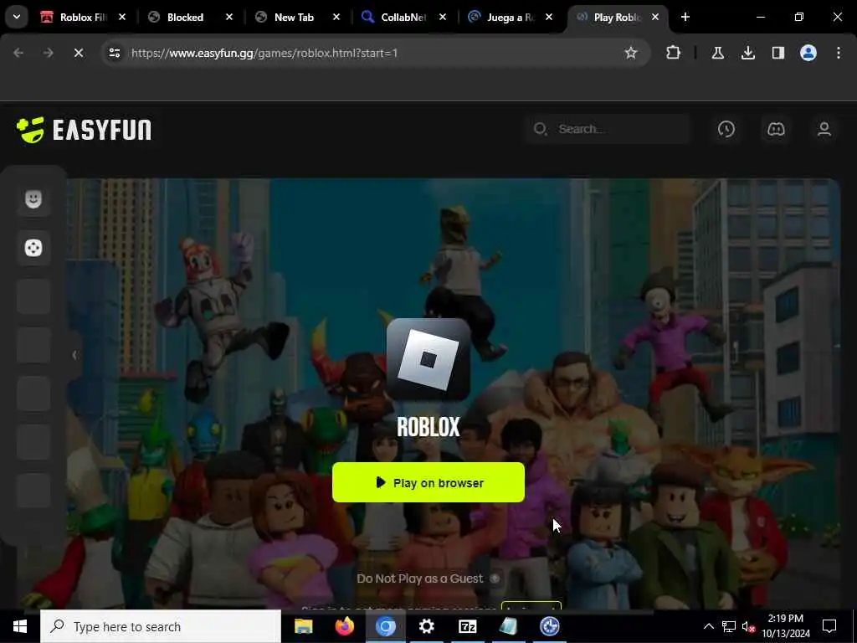Open the Discord icon in header
Image resolution: width=857 pixels, height=643 pixels.
[776, 129]
